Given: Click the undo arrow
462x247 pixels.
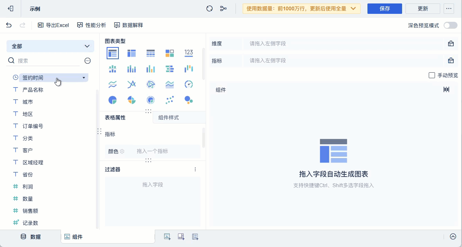Looking at the screenshot, I should pos(9,25).
